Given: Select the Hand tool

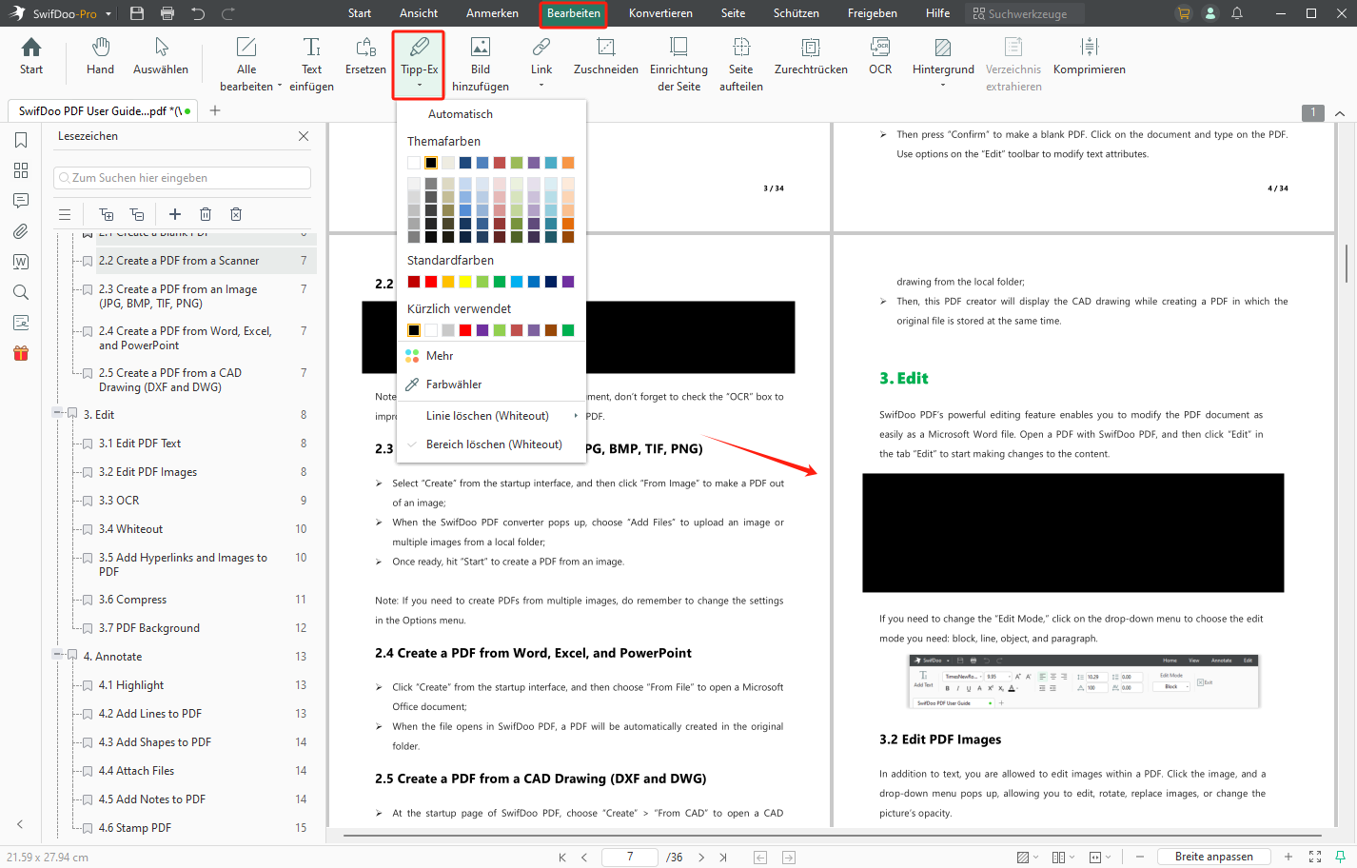Looking at the screenshot, I should coord(101,57).
